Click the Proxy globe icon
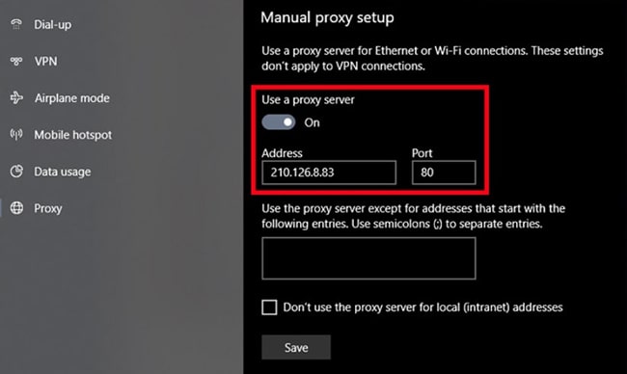The image size is (627, 374). [16, 208]
